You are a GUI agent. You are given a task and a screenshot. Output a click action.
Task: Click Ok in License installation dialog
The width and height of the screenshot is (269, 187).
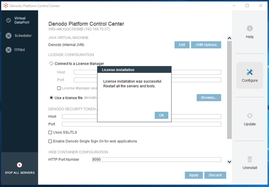pyautogui.click(x=161, y=115)
